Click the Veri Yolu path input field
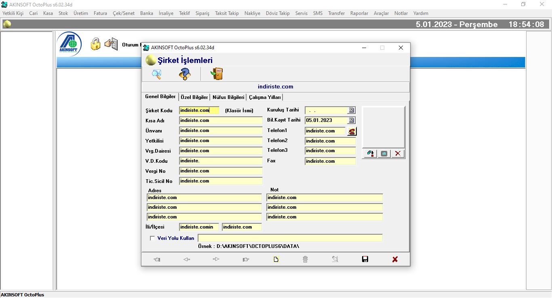552x298 pixels. (x=290, y=238)
